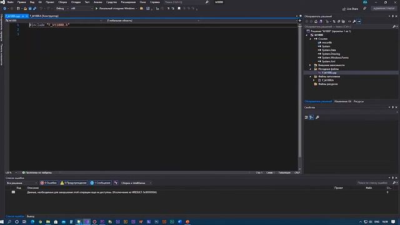Screen dimensions: 400x225
Task: Toggle the 1 Сообщение messages filter
Action: click(100, 183)
